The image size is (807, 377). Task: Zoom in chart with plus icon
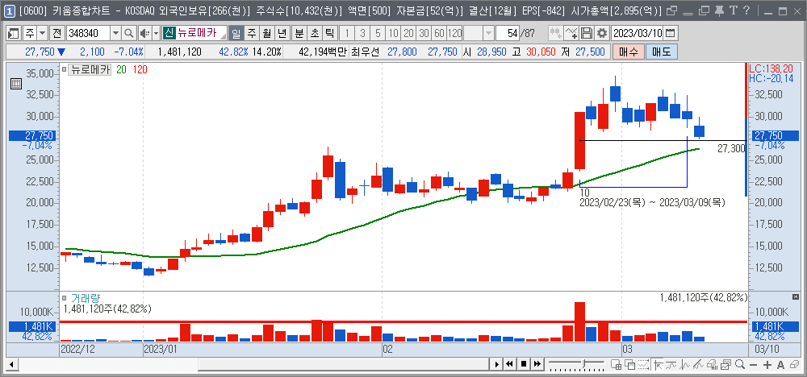tap(767, 365)
